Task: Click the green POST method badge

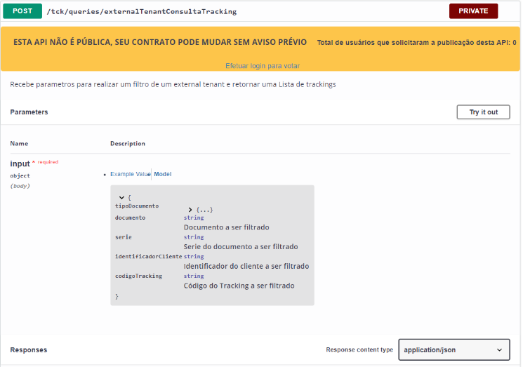Action: [x=22, y=11]
